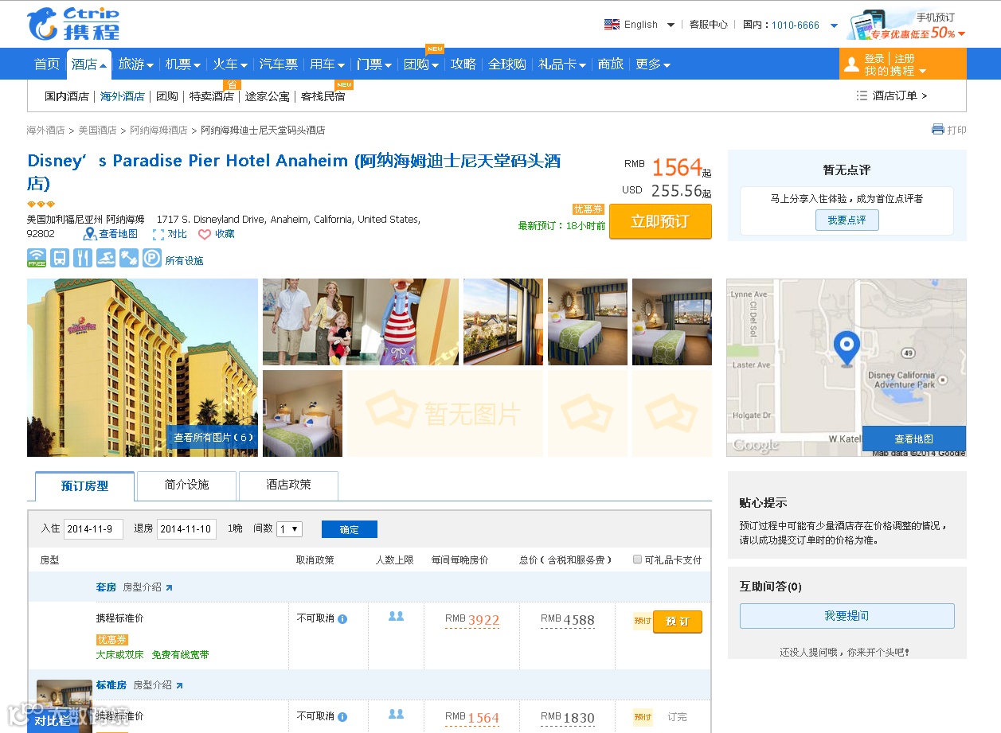Click the 我要提问 button
1001x733 pixels.
click(x=847, y=616)
